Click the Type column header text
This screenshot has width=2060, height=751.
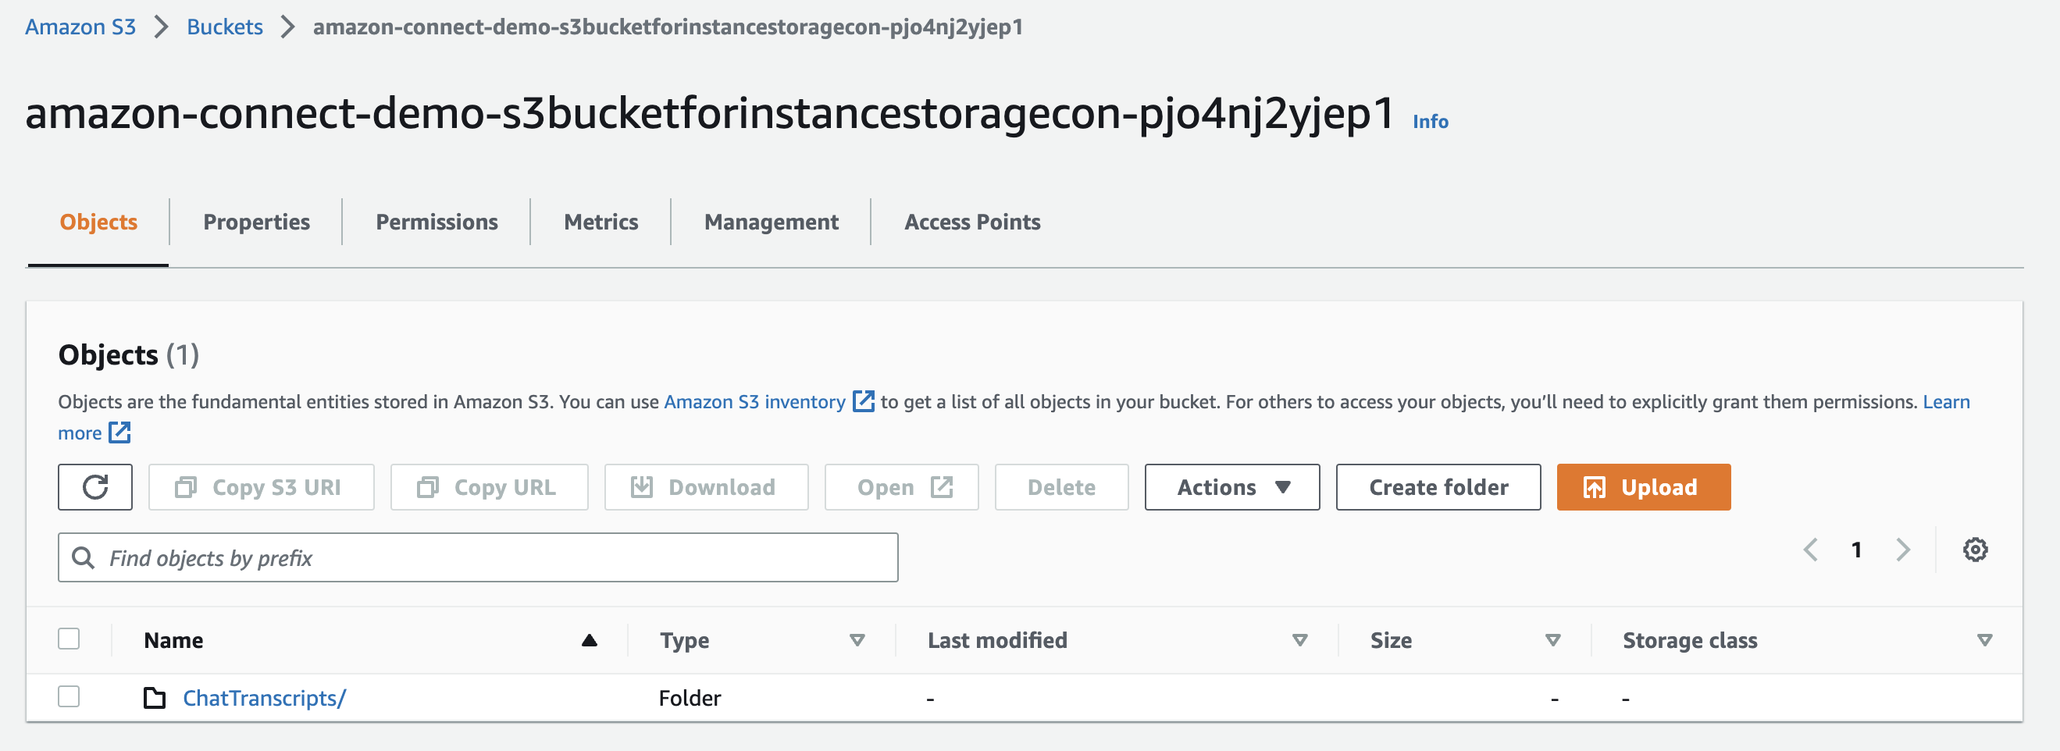click(x=685, y=640)
